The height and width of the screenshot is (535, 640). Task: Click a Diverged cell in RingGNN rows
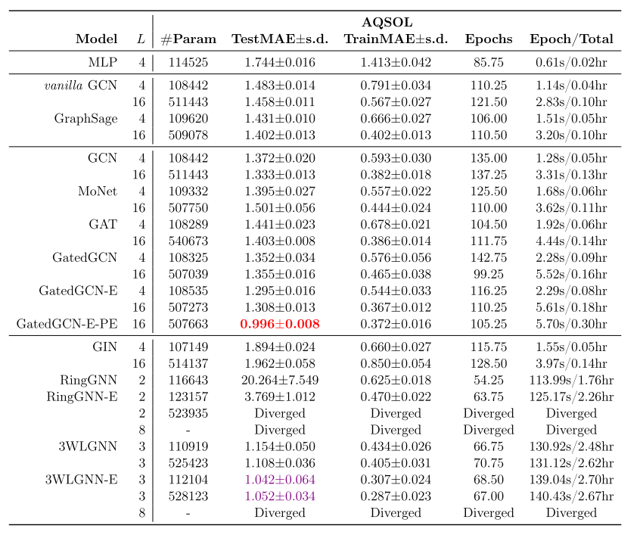click(x=281, y=412)
